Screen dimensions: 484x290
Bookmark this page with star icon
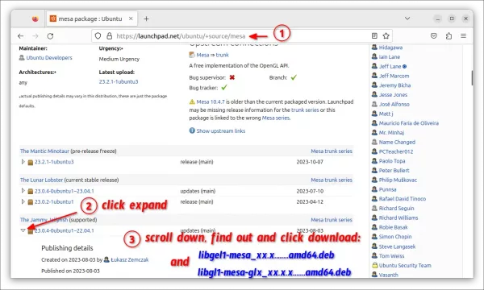click(x=386, y=35)
